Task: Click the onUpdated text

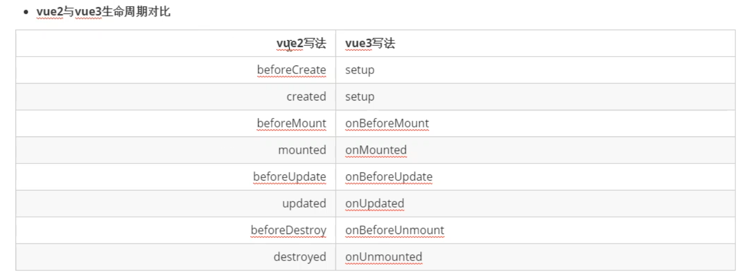Action: pyautogui.click(x=374, y=203)
